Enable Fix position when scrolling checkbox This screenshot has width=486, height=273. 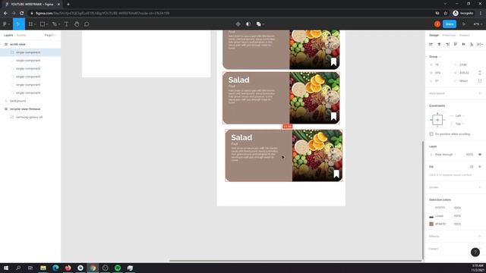[x=431, y=134]
